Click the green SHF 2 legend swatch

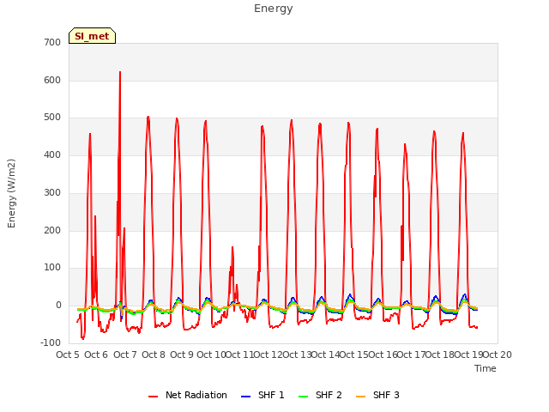click(x=303, y=397)
